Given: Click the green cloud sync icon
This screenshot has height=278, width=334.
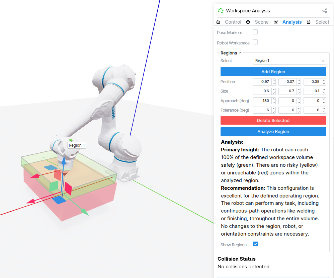Looking at the screenshot, I should (x=221, y=10).
